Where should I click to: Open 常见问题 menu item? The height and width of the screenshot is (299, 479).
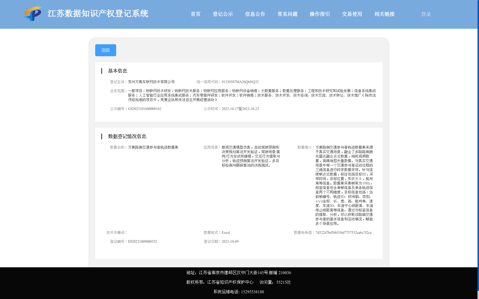click(x=287, y=14)
